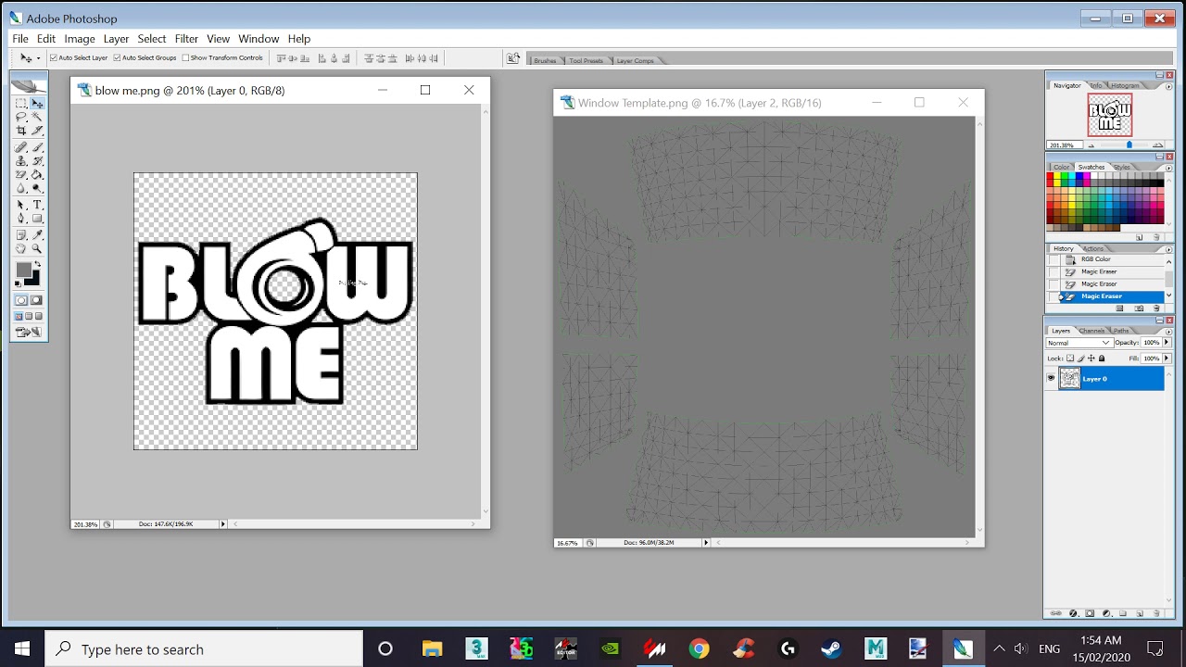Select the Move tool in toolbox
1186x667 pixels.
coord(37,103)
